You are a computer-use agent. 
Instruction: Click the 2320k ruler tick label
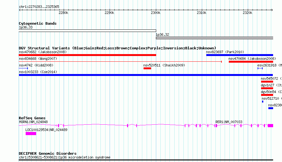click(x=247, y=13)
